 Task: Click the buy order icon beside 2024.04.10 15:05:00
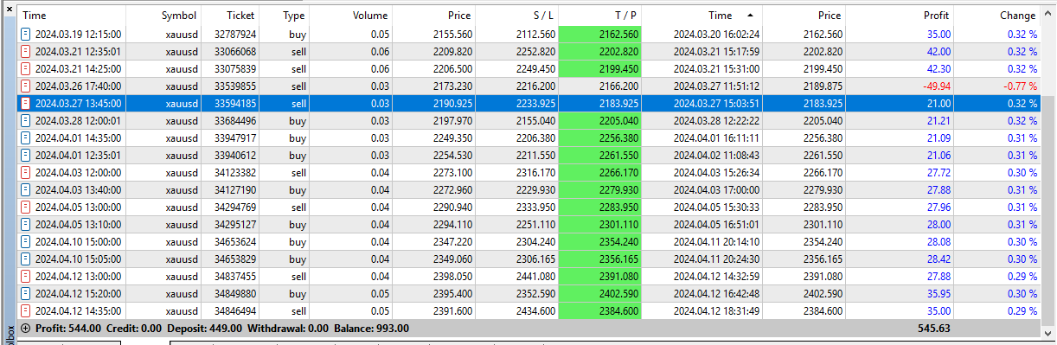point(27,259)
